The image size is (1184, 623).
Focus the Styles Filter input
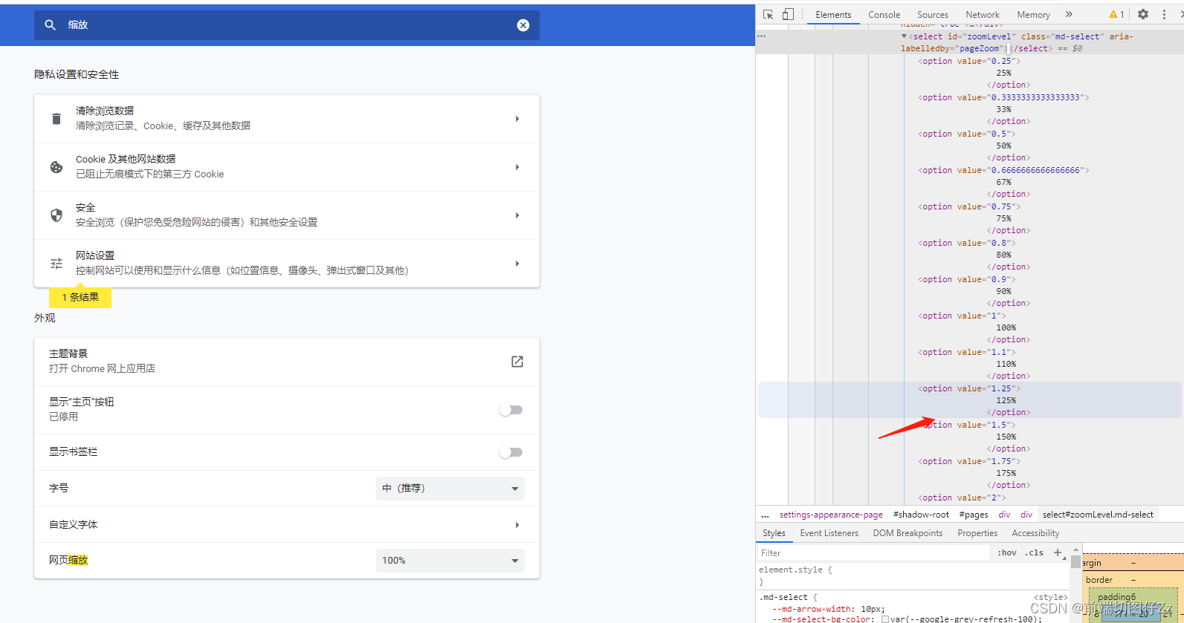[x=874, y=553]
